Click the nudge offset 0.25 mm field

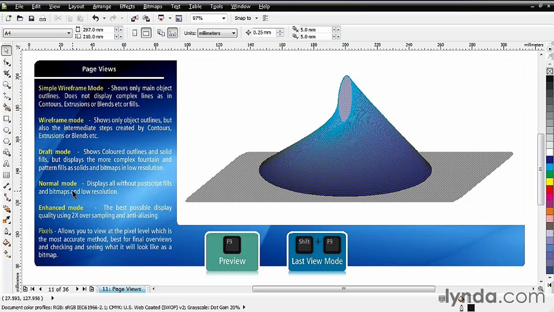tap(264, 32)
